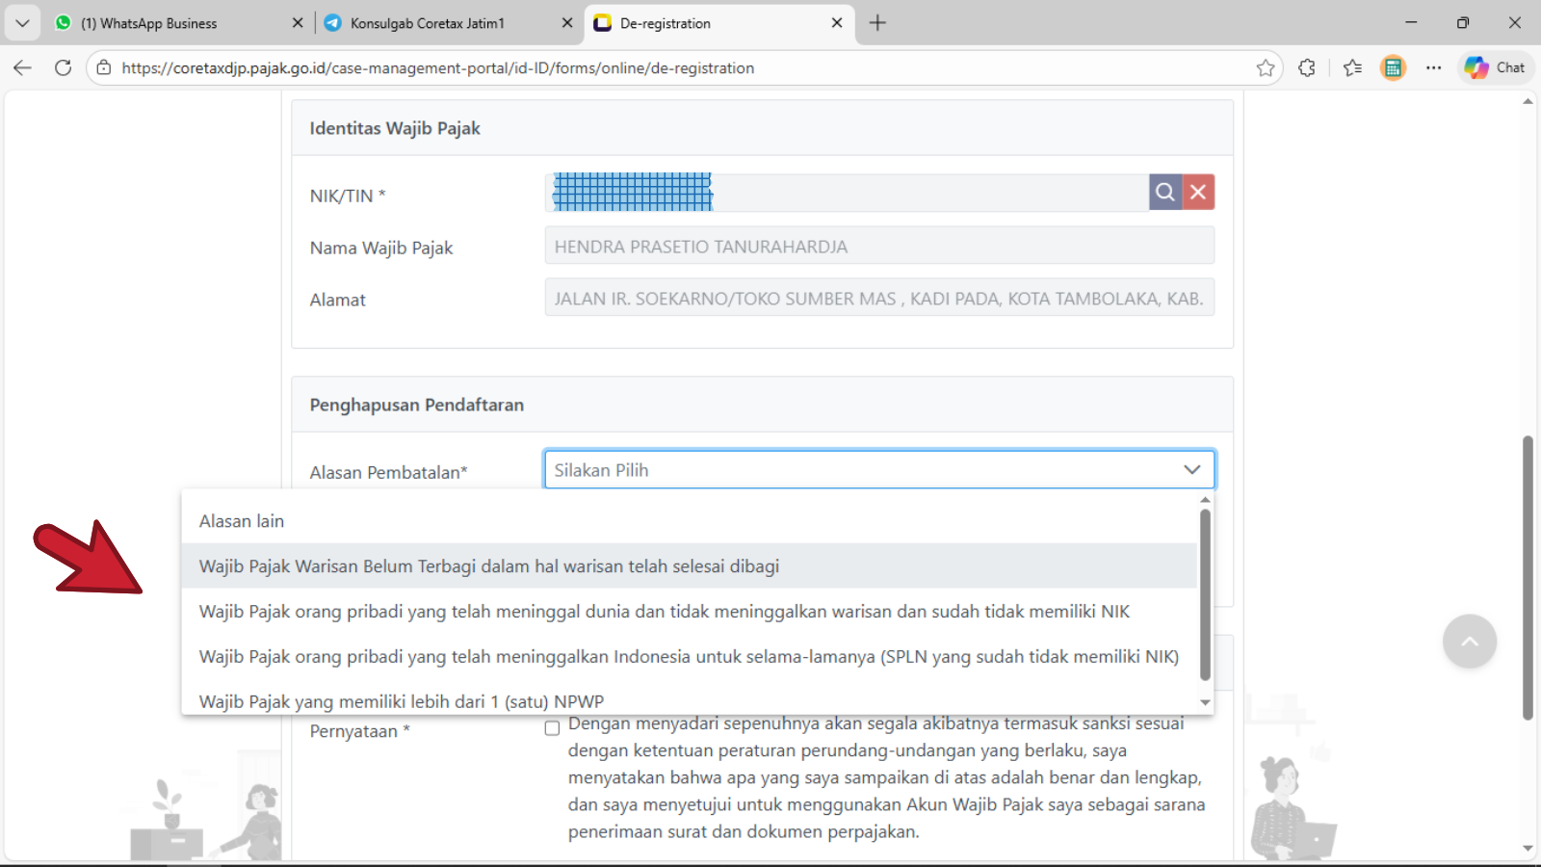Tick the Pernyataan declaration checkbox
Image resolution: width=1541 pixels, height=867 pixels.
tap(552, 728)
